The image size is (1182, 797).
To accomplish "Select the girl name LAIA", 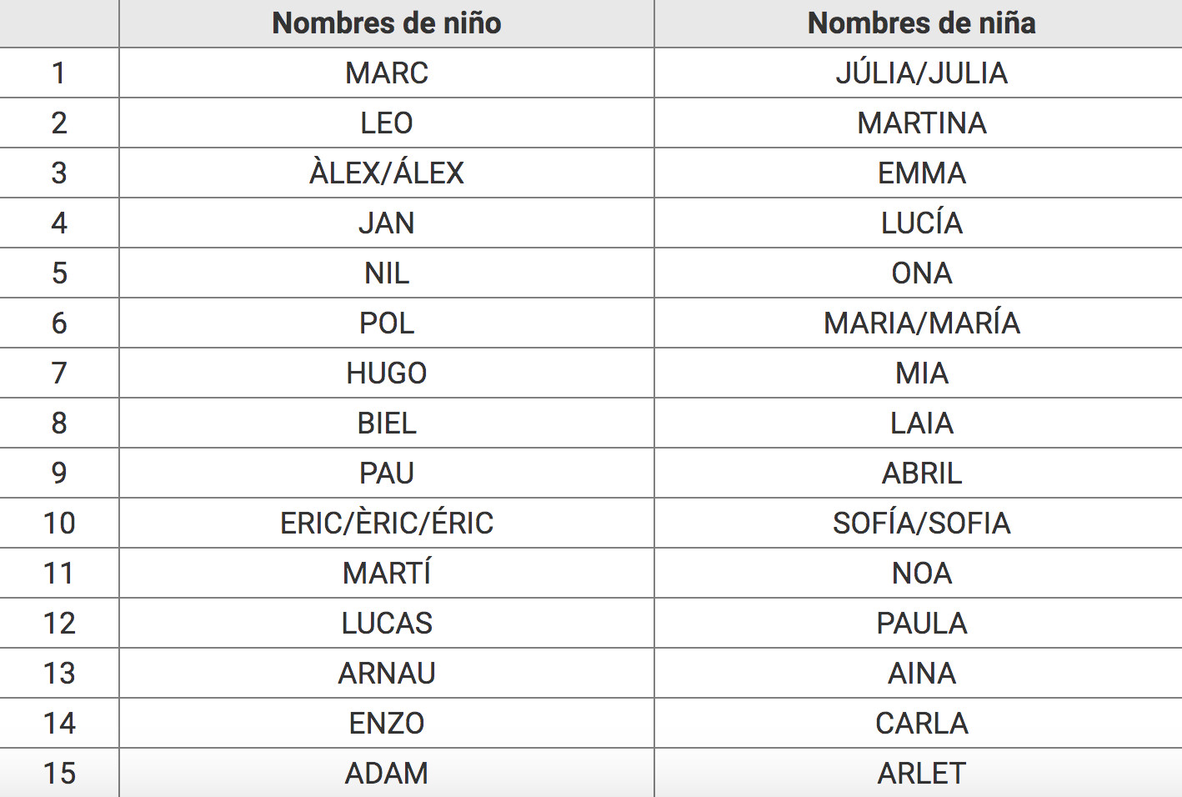I will [921, 424].
